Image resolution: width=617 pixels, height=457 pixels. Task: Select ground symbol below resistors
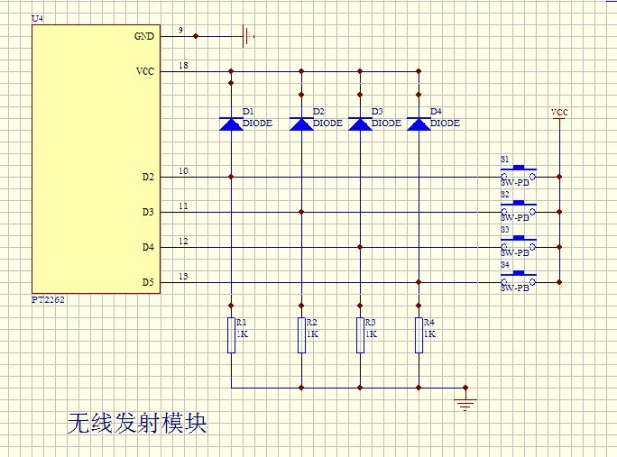click(x=465, y=404)
